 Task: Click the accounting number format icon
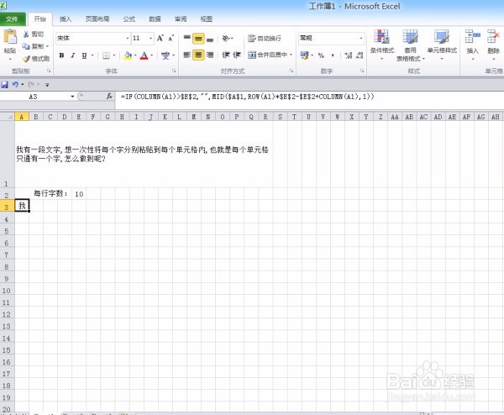click(x=304, y=55)
